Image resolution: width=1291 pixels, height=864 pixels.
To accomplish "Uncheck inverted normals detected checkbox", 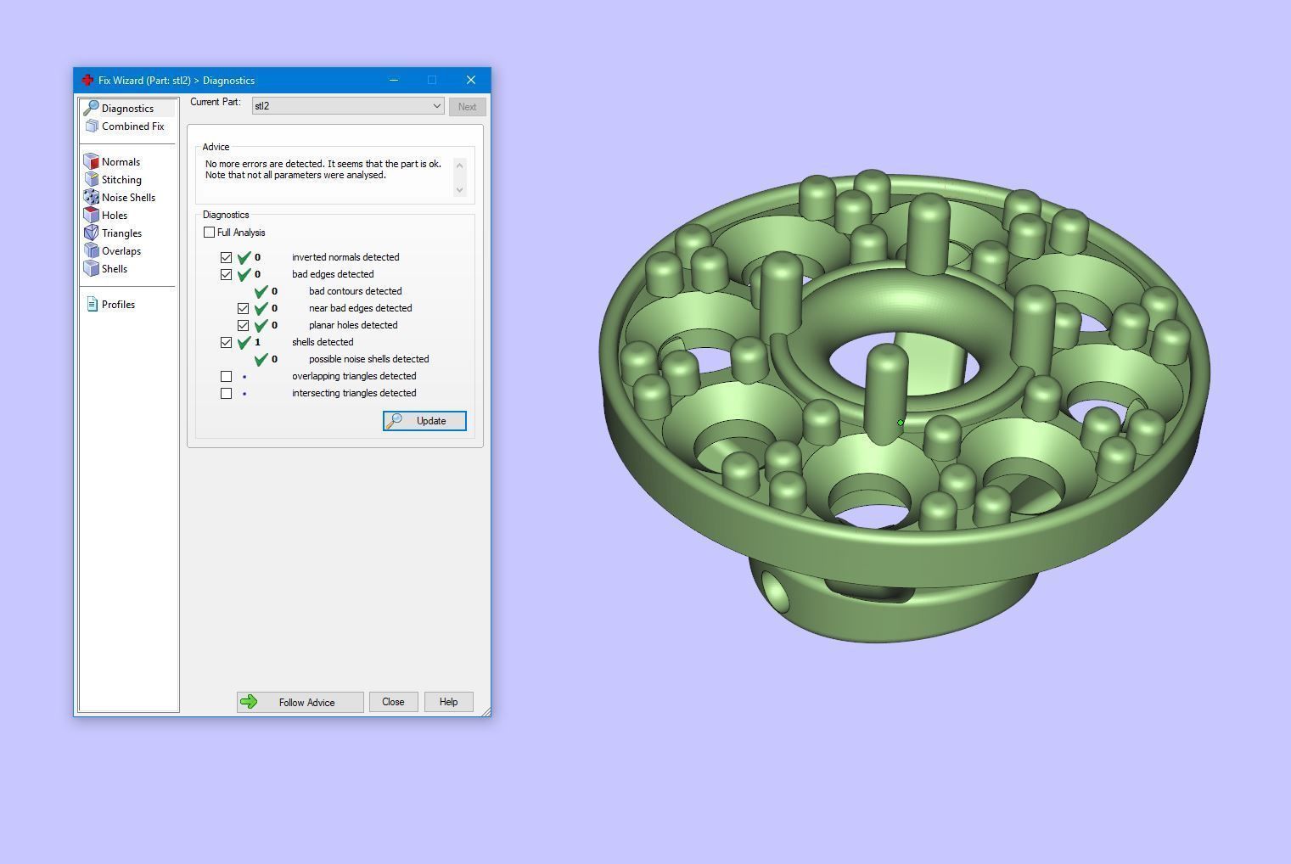I will click(x=226, y=257).
